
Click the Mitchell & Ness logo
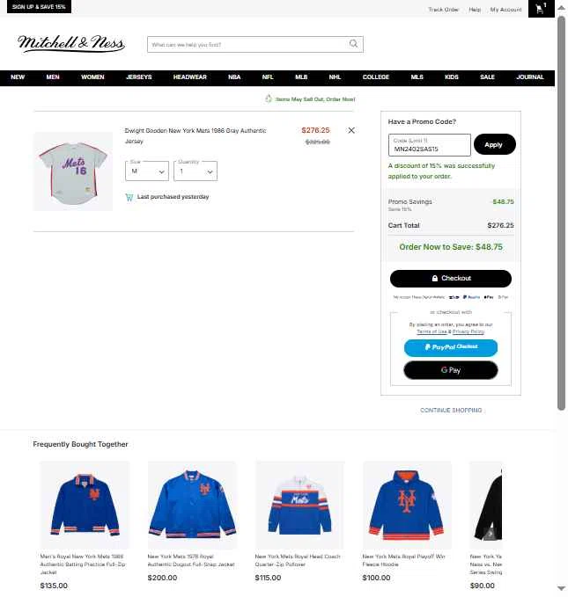point(71,43)
